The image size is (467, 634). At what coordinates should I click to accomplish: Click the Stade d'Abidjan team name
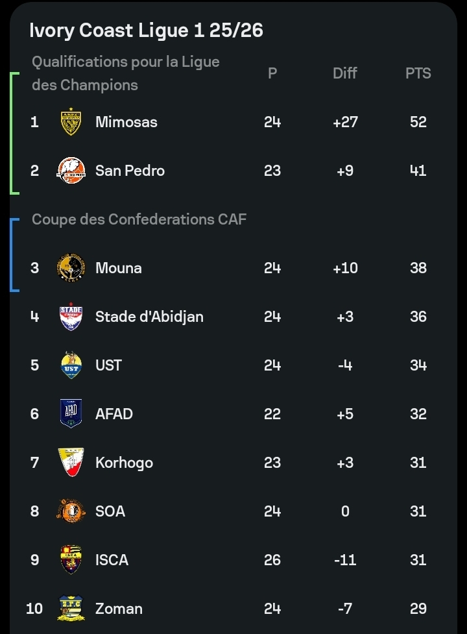pyautogui.click(x=149, y=317)
